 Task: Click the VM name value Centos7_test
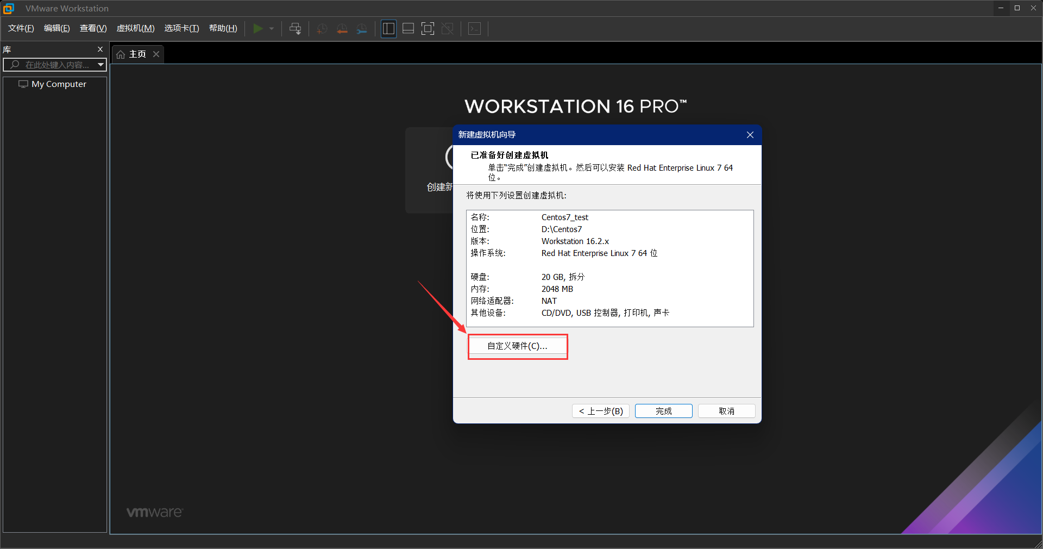[565, 217]
